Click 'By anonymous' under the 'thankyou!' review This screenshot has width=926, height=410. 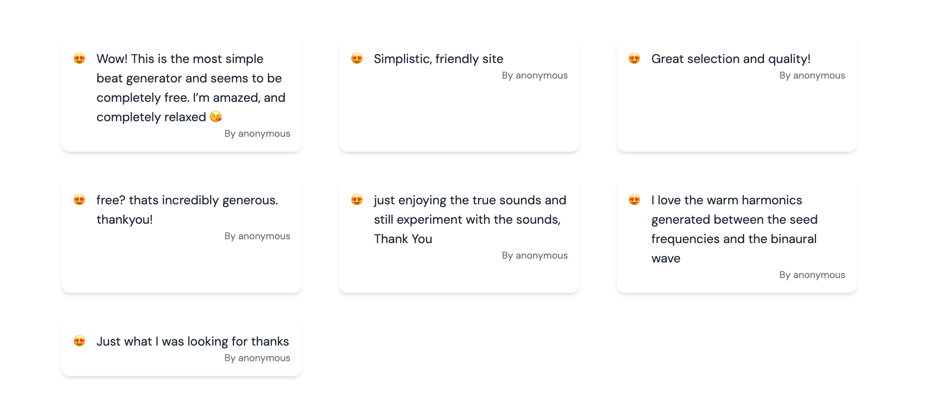tap(257, 236)
